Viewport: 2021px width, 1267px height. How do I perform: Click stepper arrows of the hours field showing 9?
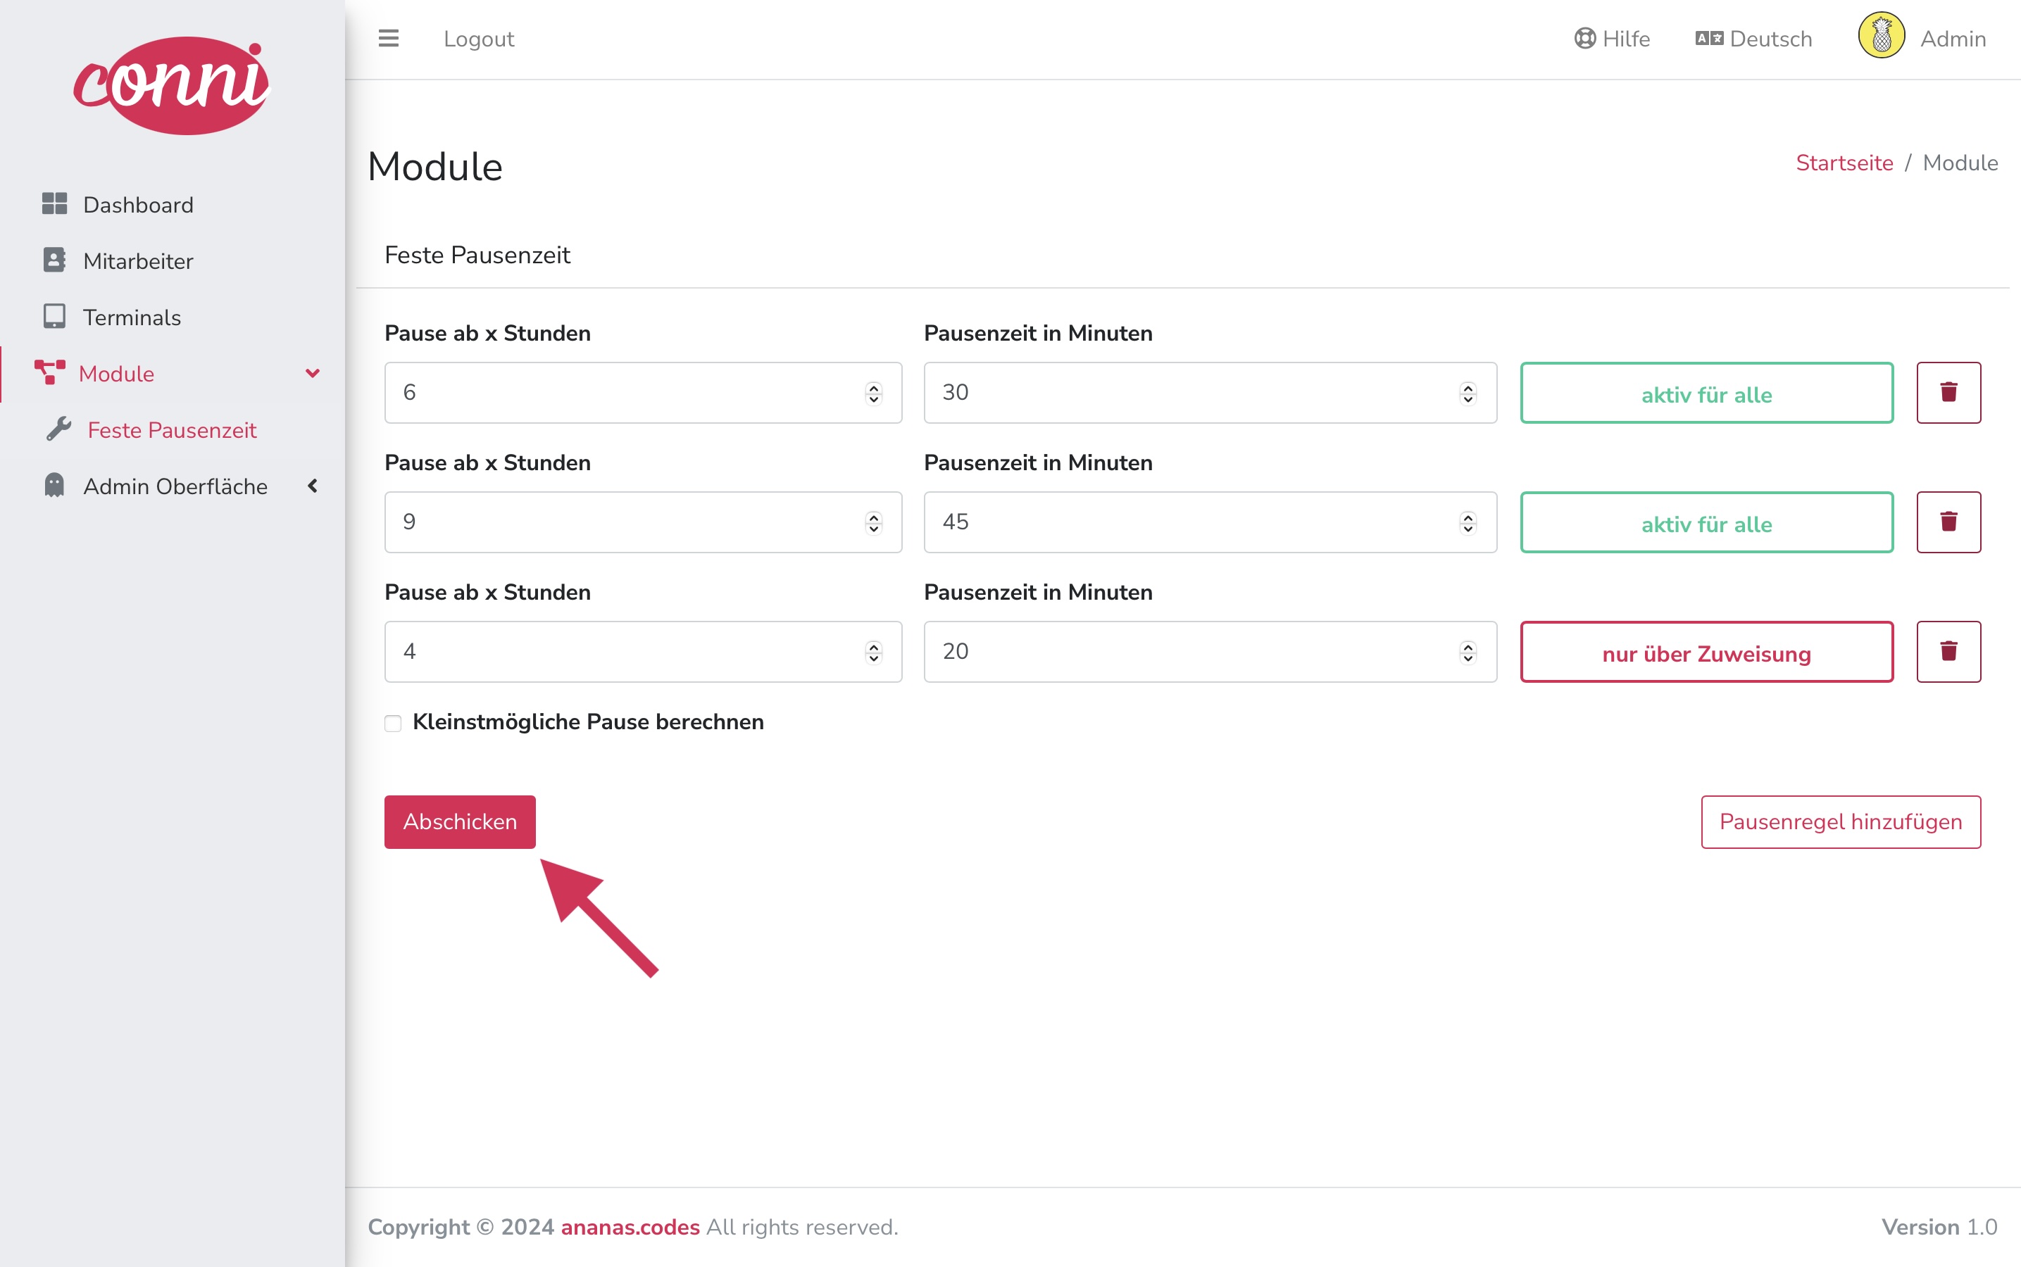click(x=873, y=522)
